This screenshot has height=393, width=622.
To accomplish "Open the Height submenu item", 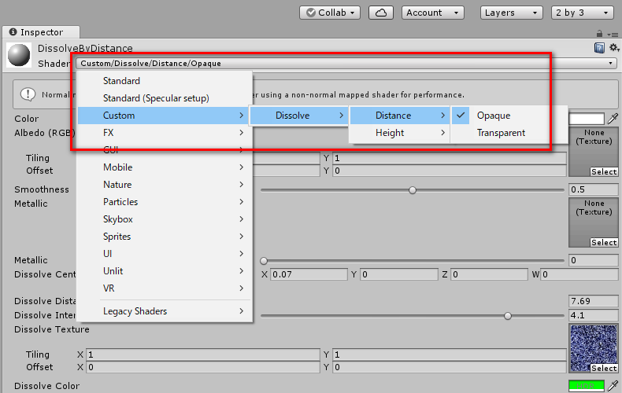I will click(x=399, y=133).
